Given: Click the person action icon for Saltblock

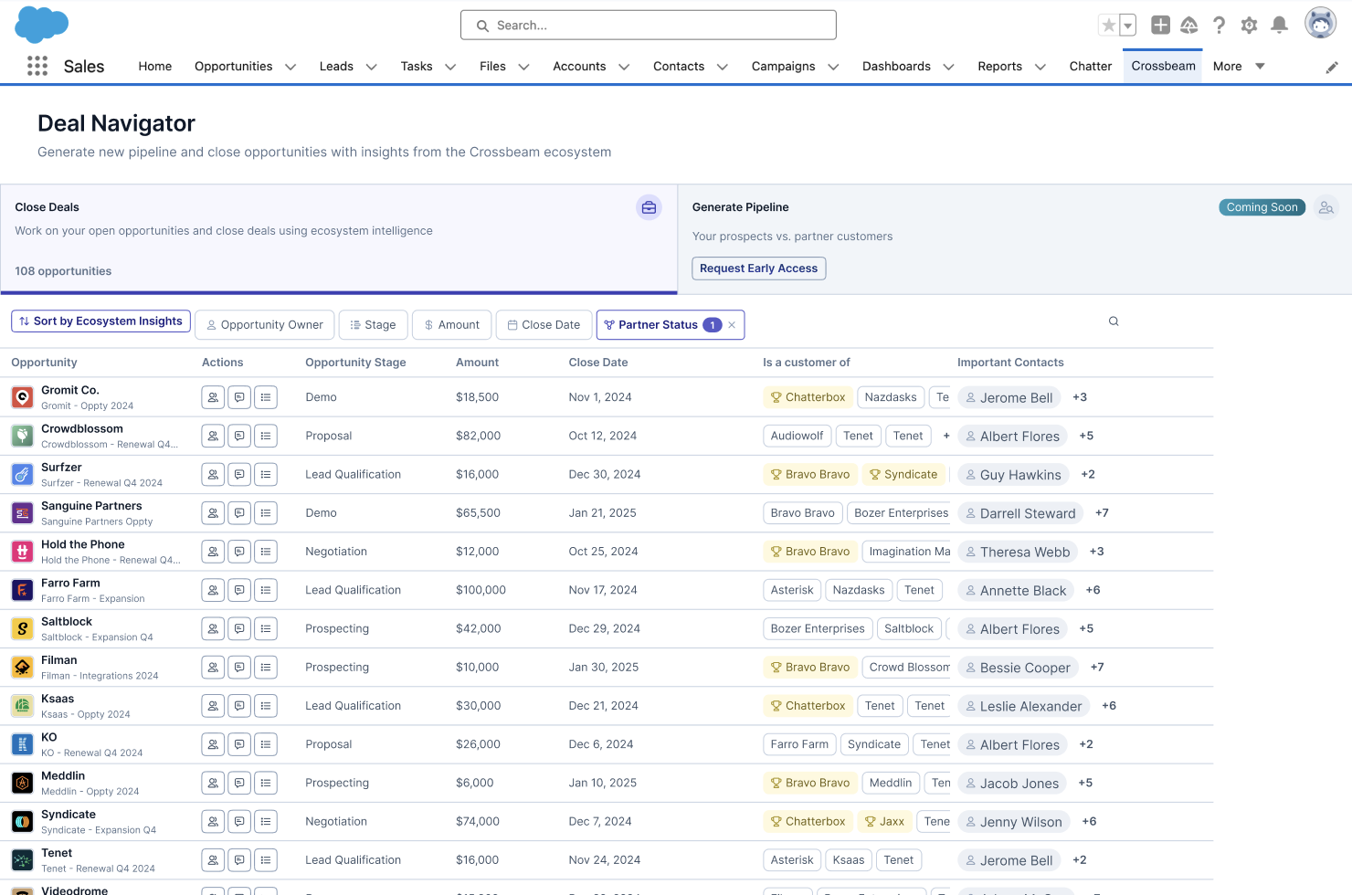Looking at the screenshot, I should point(213,629).
